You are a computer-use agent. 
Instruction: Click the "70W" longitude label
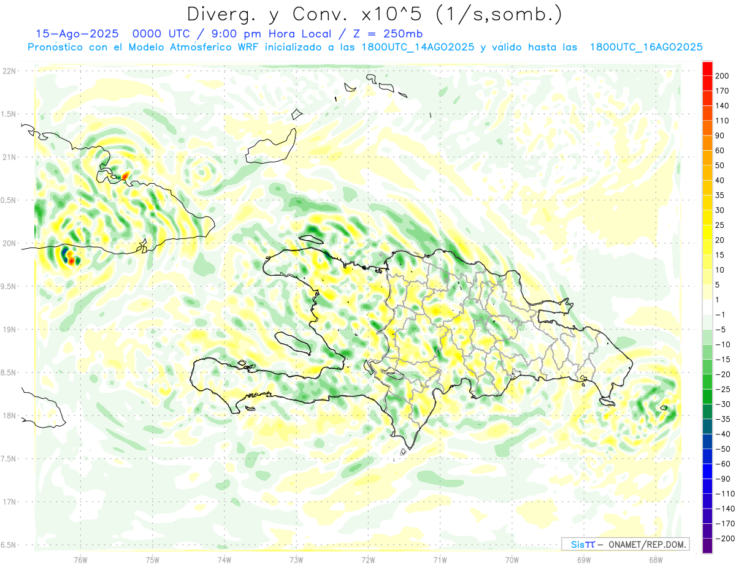pos(512,559)
